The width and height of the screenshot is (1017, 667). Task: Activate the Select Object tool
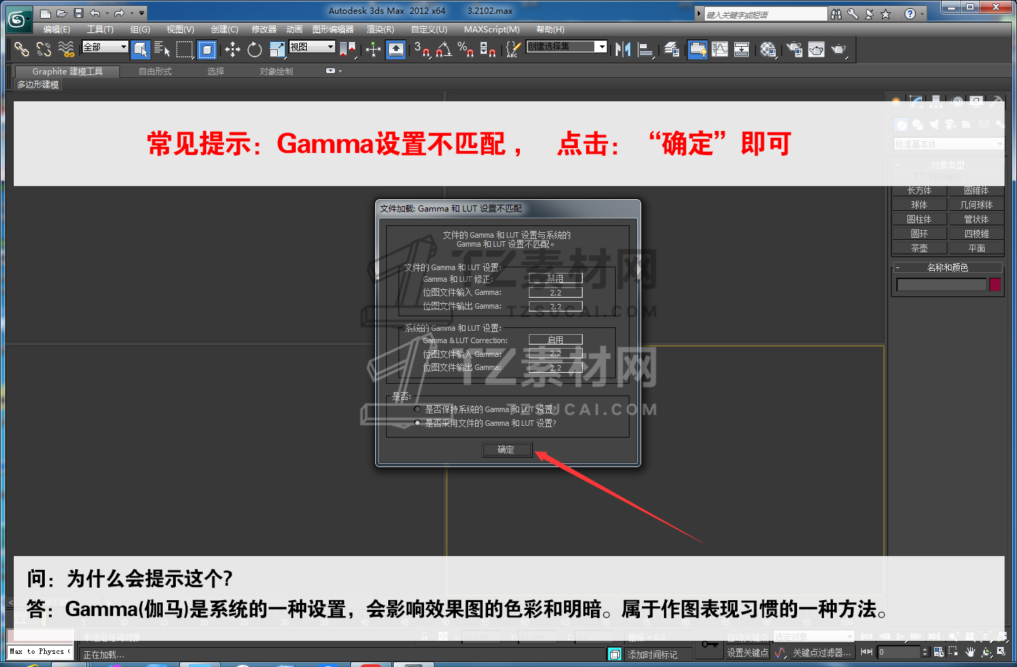click(x=141, y=49)
